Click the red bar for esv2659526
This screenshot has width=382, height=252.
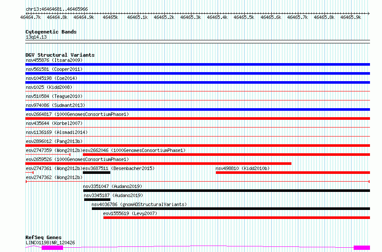click(x=158, y=164)
